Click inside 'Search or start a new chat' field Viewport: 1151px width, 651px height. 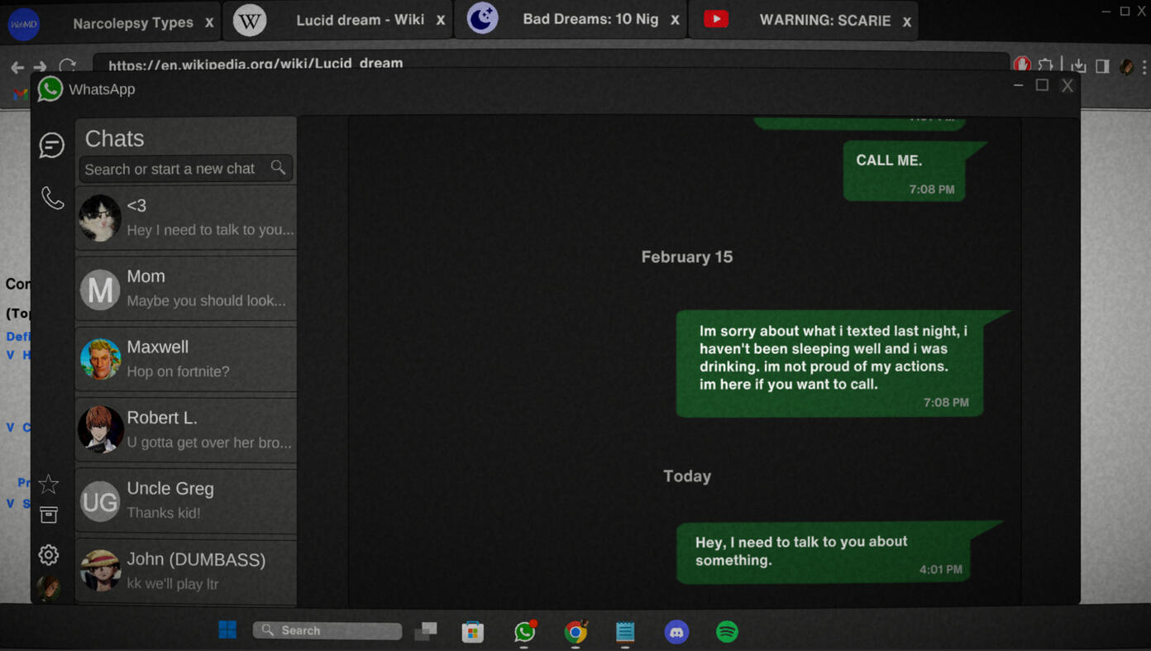click(174, 169)
